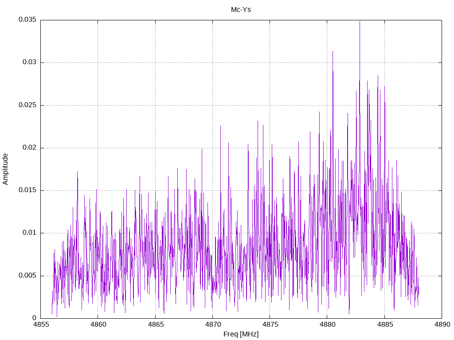Viewport: 454px width, 340px height.
Task: Click the 0.015 tick label on y-axis
Action: pos(27,190)
